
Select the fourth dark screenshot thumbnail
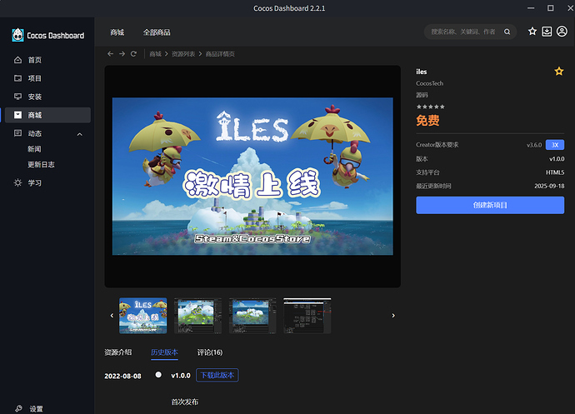[307, 316]
